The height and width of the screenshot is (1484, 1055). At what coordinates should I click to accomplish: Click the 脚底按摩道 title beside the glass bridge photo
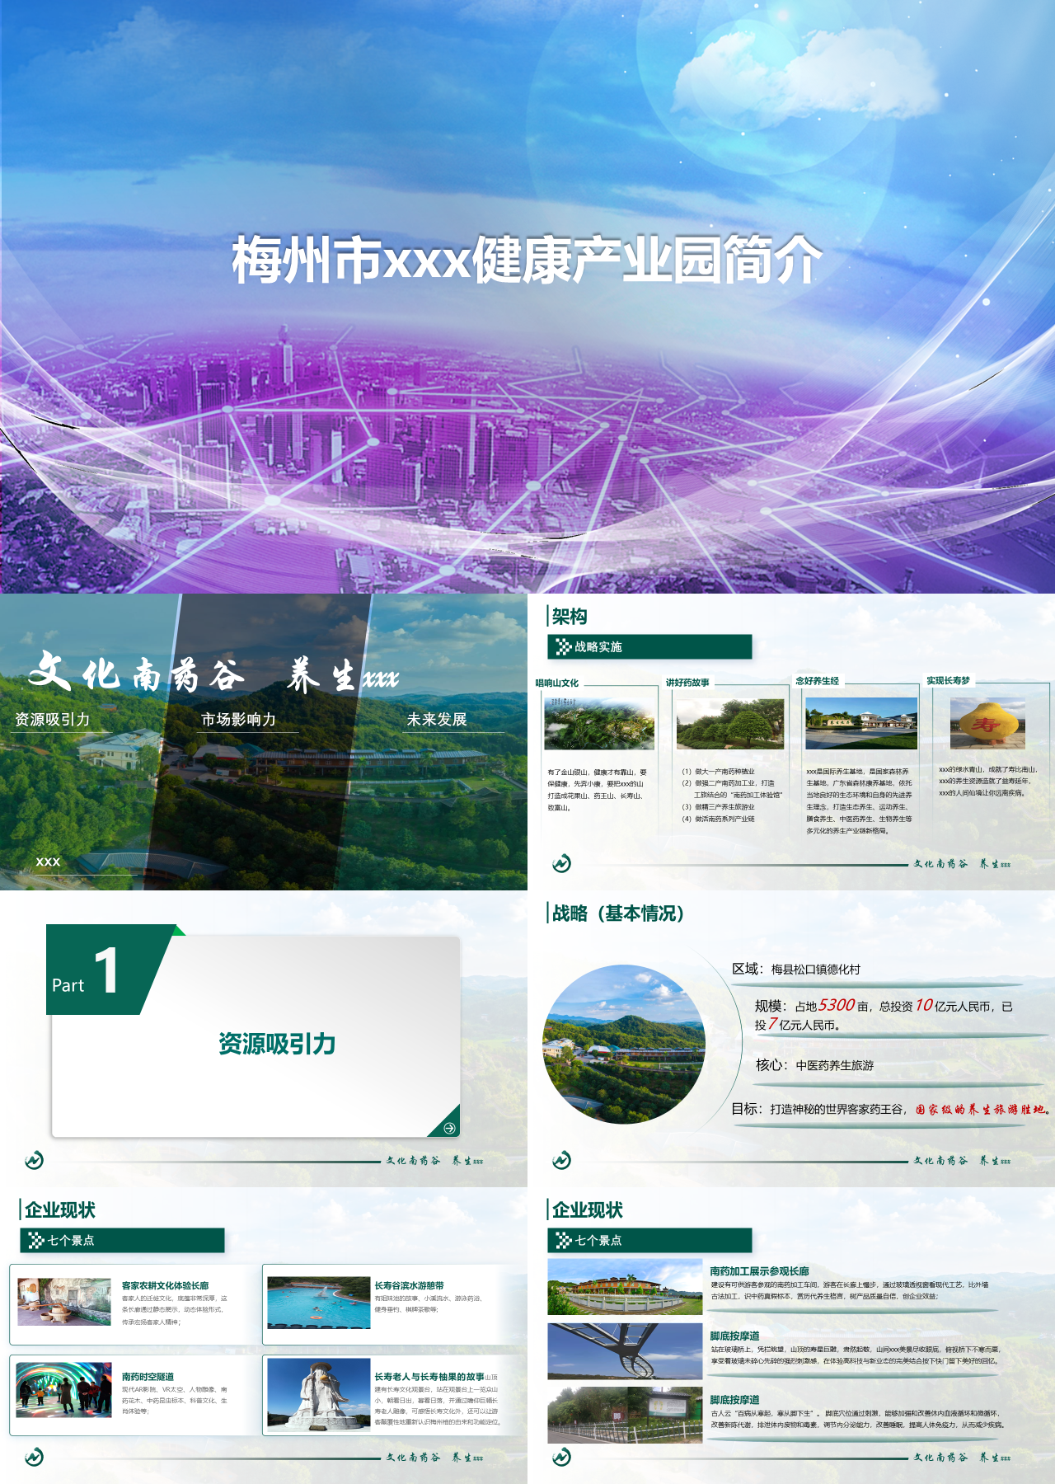pos(735,1336)
